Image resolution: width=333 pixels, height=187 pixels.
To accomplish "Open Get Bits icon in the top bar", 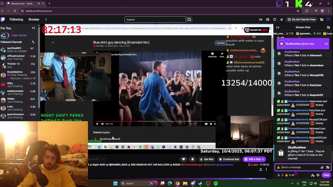I will point(281,19).
